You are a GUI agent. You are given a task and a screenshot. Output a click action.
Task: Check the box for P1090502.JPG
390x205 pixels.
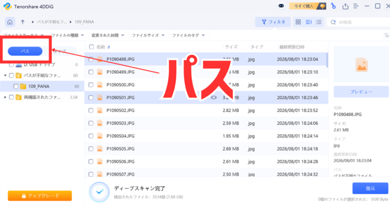coord(91,110)
